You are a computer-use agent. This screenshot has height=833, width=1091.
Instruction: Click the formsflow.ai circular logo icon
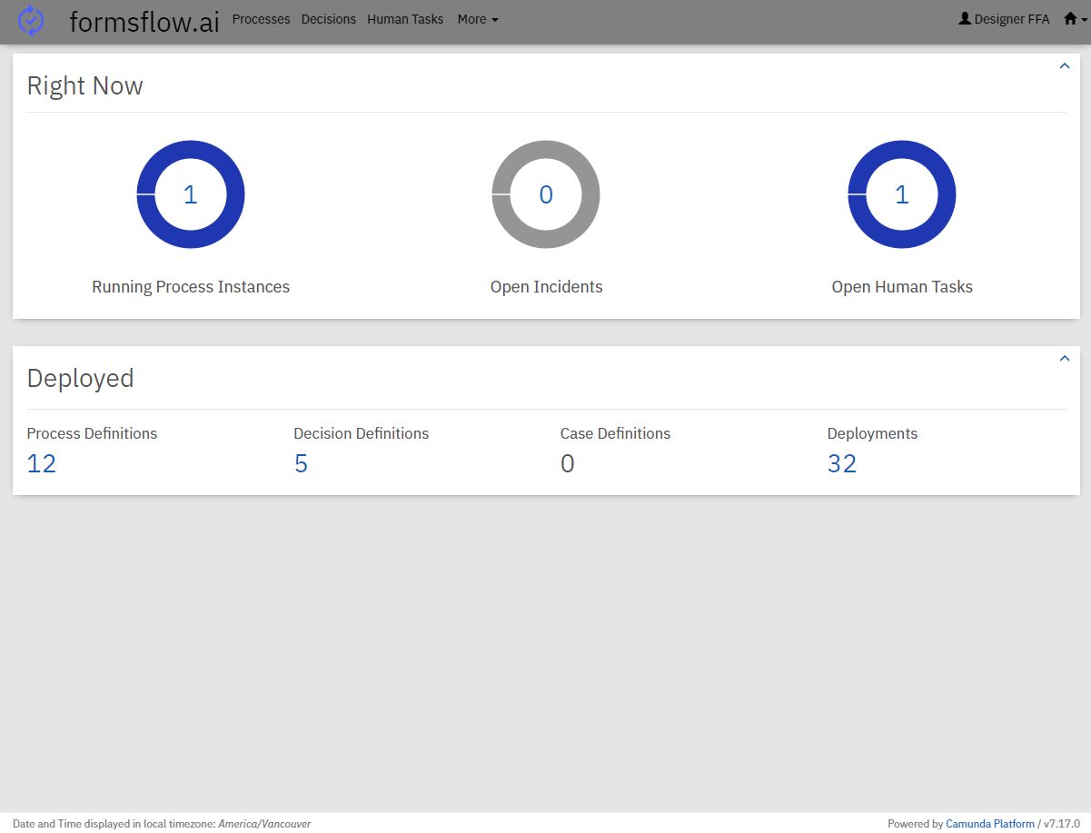tap(31, 20)
